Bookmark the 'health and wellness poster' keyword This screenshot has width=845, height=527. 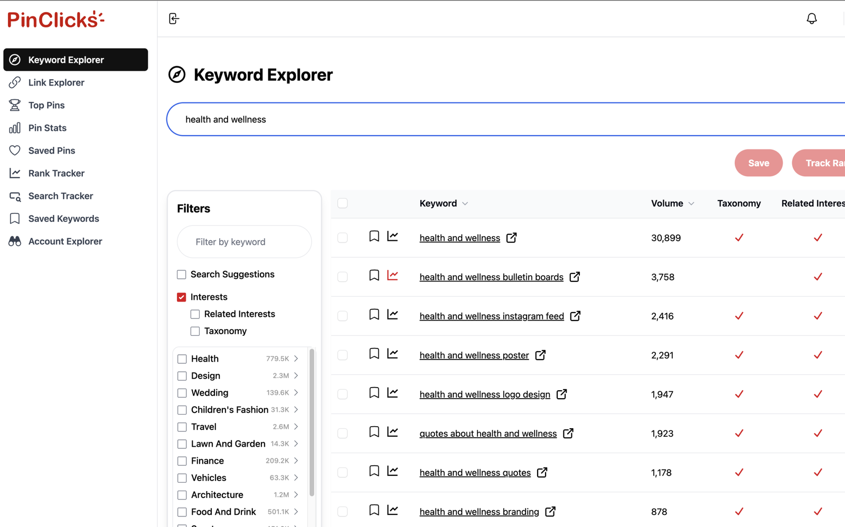[374, 353]
